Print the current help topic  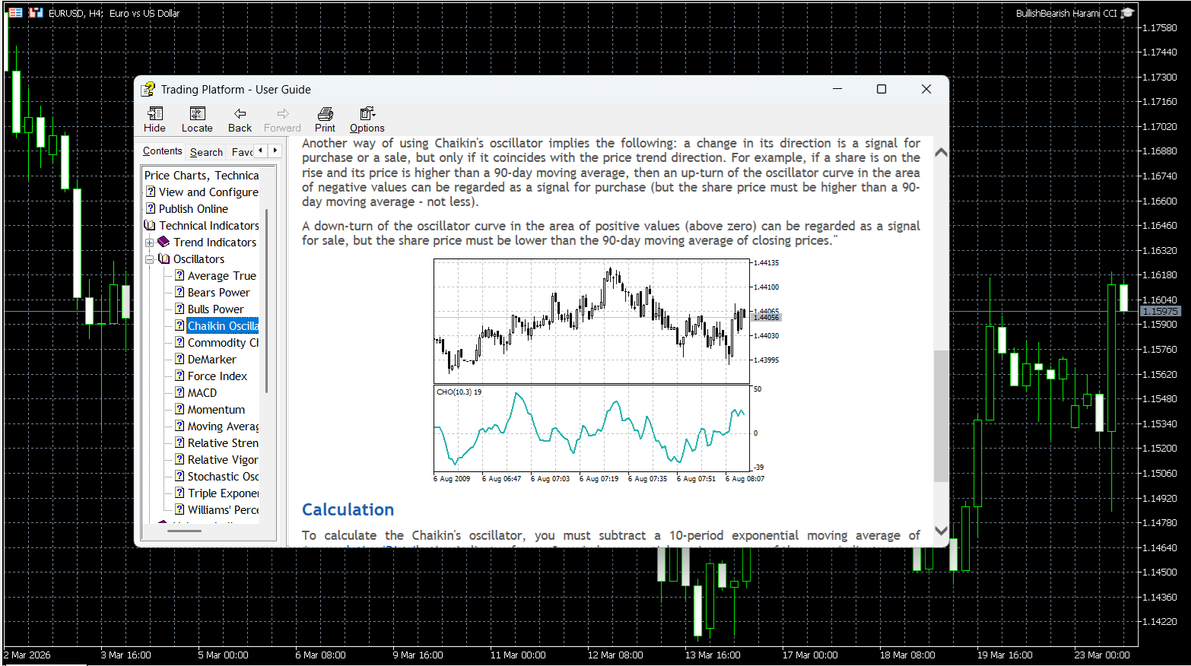[x=325, y=119]
